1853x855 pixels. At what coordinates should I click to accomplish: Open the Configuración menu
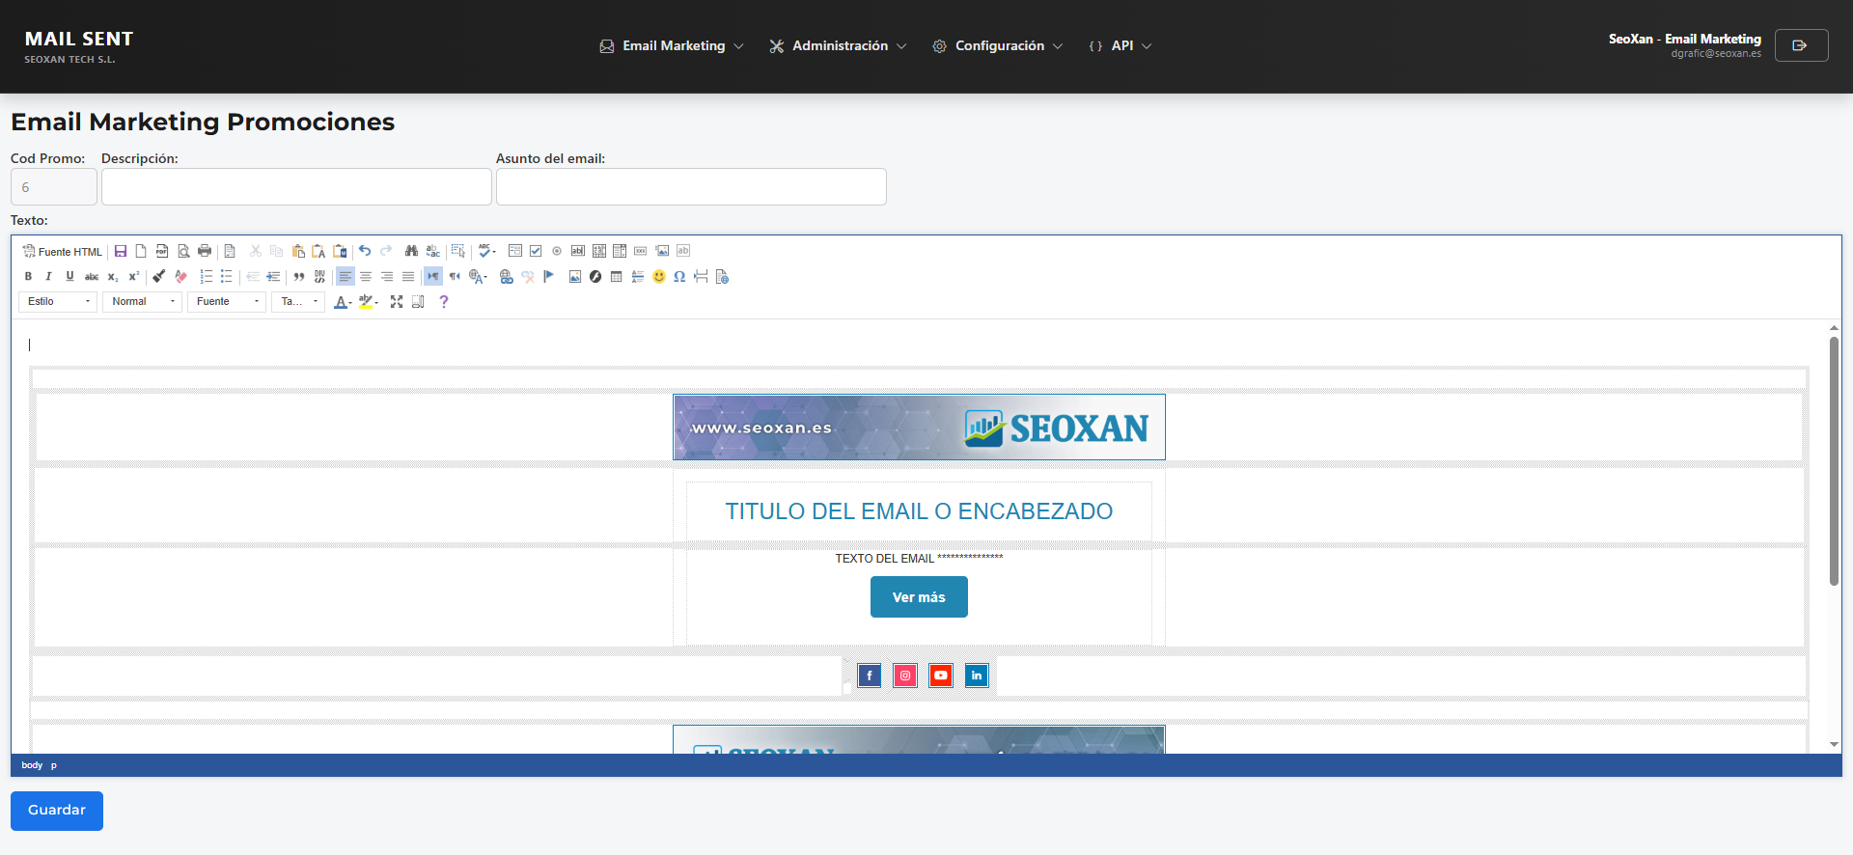point(998,45)
